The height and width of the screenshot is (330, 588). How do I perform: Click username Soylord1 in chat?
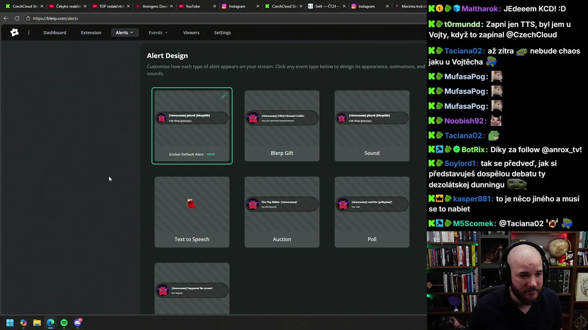461,164
